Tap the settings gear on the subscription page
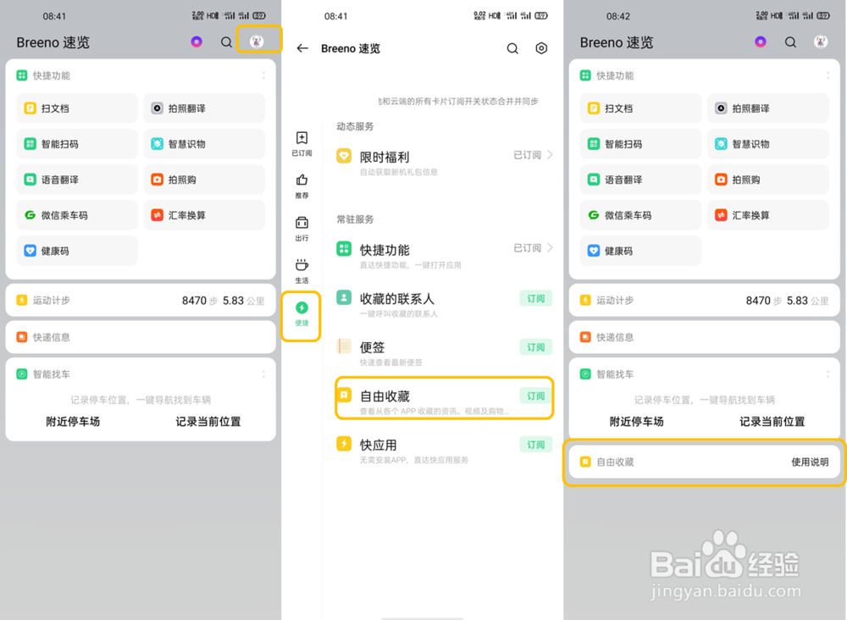This screenshot has width=847, height=620. click(541, 48)
